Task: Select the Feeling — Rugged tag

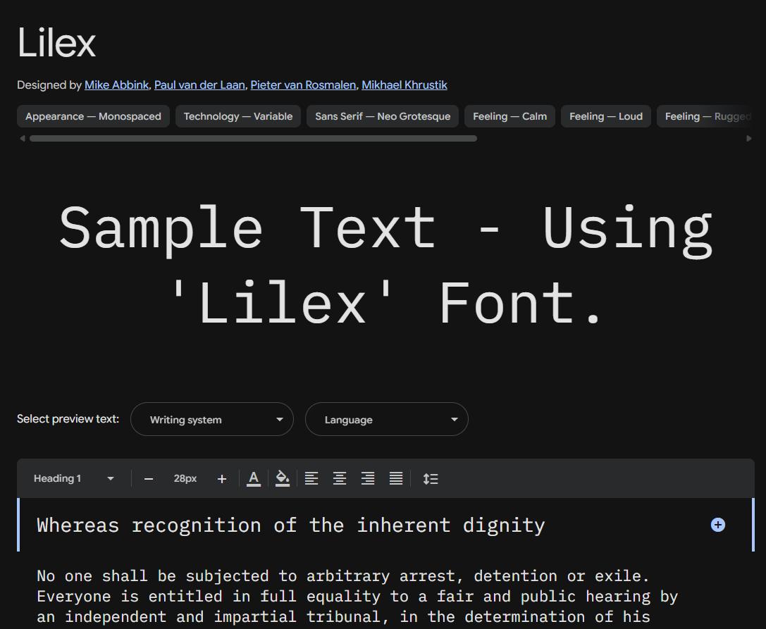Action: tap(705, 116)
